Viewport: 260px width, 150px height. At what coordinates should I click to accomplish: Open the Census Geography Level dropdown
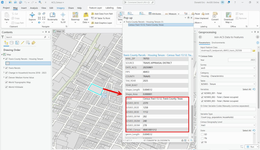tap(228, 125)
